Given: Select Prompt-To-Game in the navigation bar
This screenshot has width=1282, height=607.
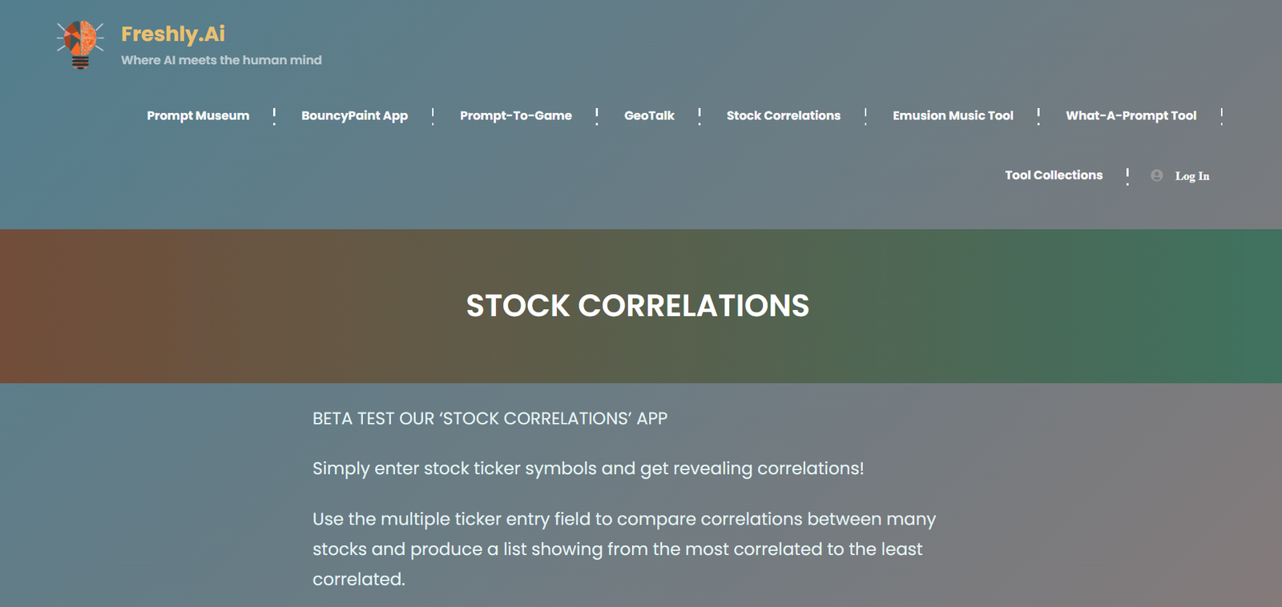Looking at the screenshot, I should pos(515,115).
